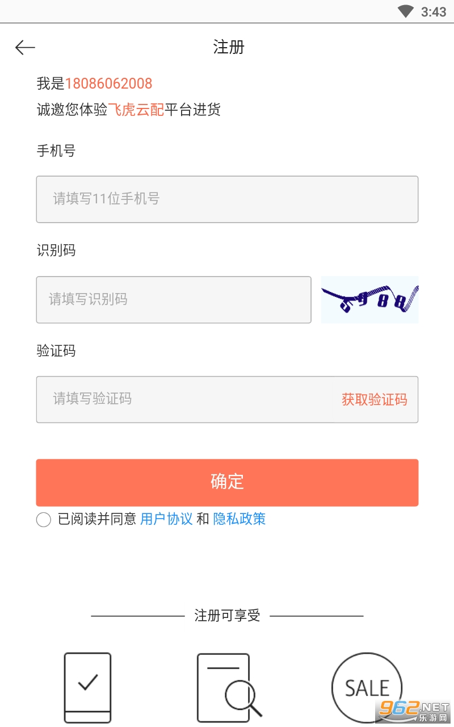This screenshot has width=454, height=727.
Task: Click the 手机号 field label
Action: [x=56, y=151]
